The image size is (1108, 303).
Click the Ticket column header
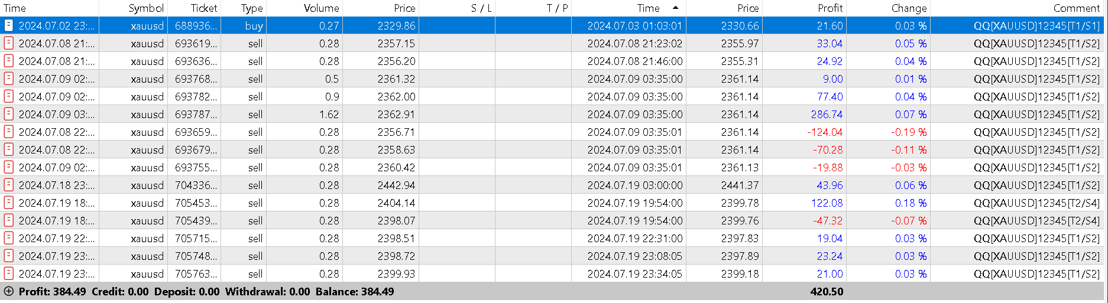tap(203, 8)
